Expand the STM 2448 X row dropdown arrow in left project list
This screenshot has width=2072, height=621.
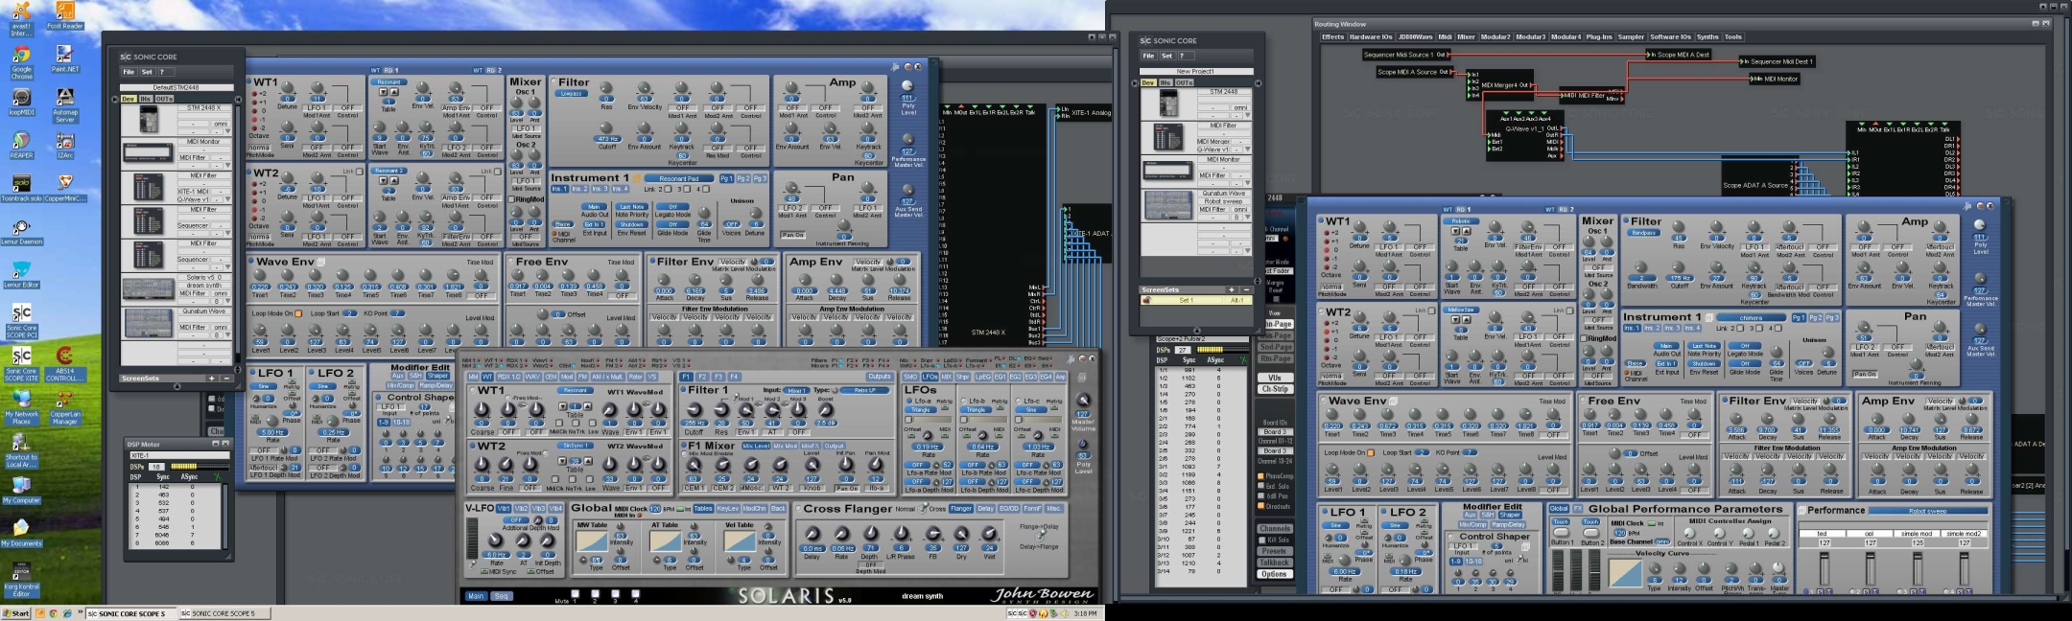click(x=227, y=131)
